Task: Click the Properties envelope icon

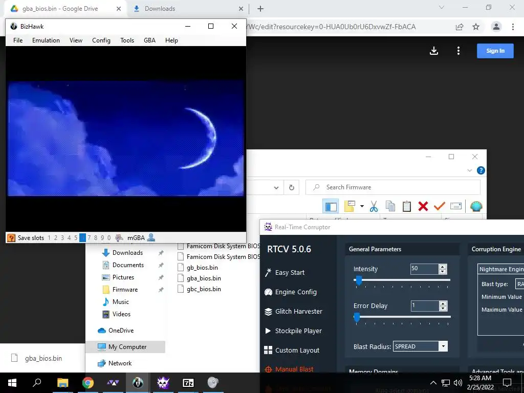Action: [456, 206]
